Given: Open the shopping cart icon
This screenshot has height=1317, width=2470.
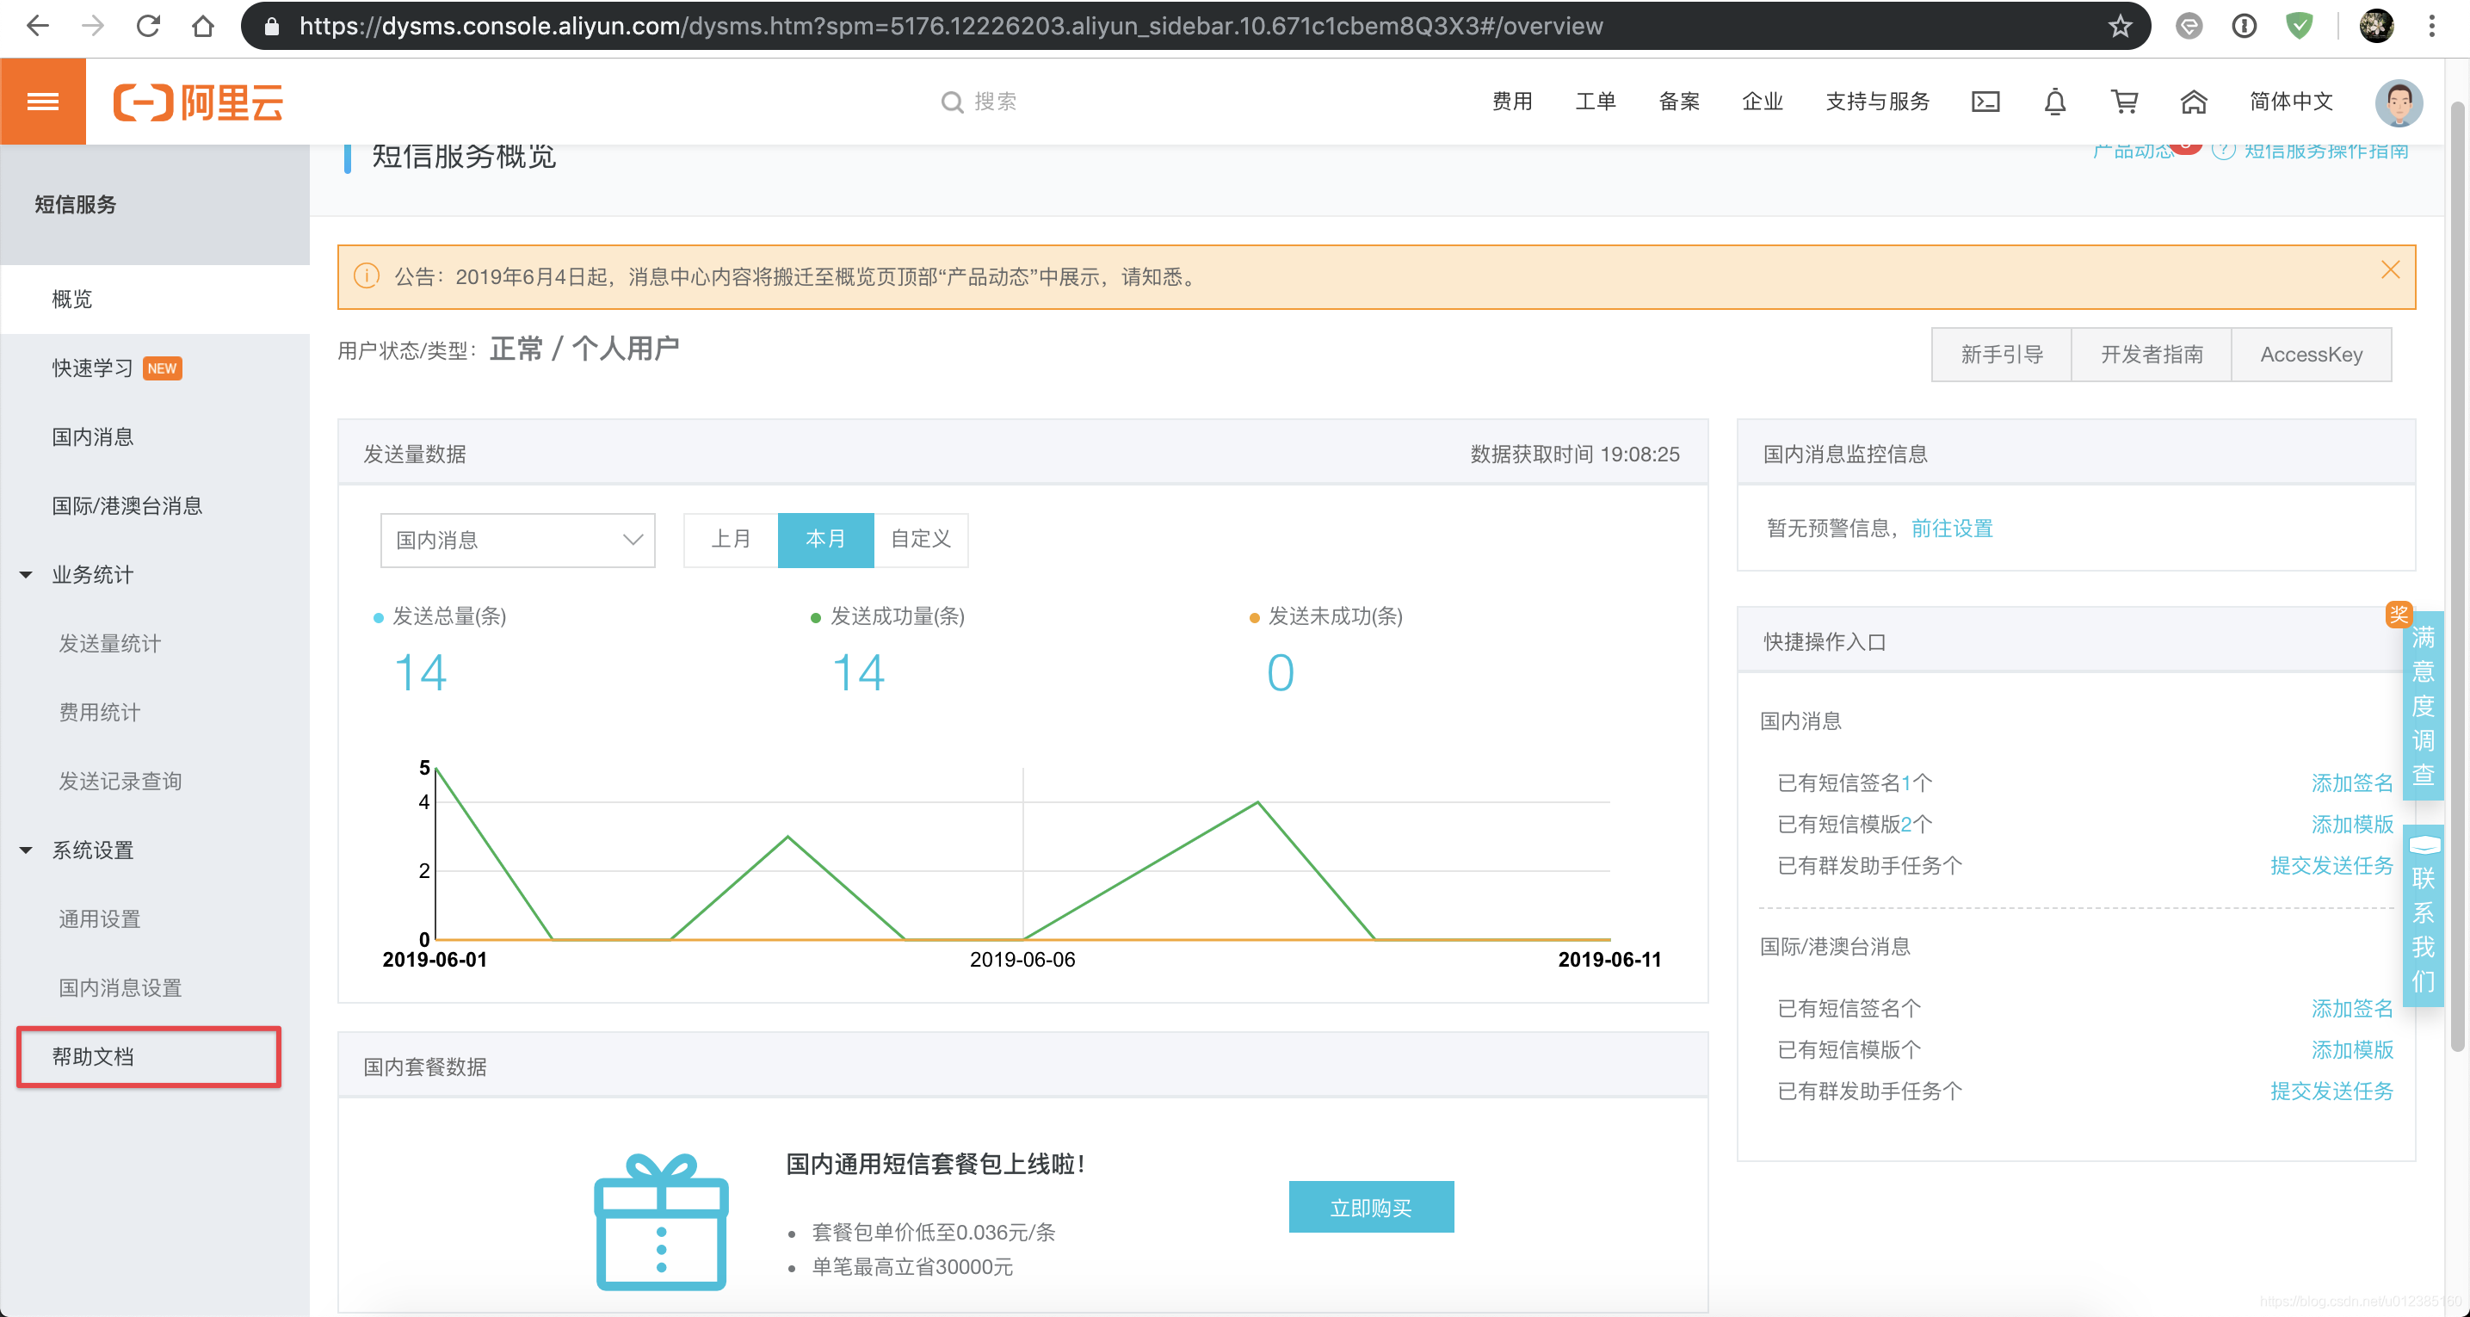Looking at the screenshot, I should 2125,102.
